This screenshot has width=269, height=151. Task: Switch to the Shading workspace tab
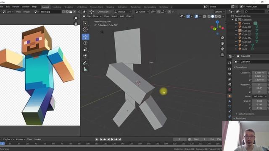coord(110,7)
